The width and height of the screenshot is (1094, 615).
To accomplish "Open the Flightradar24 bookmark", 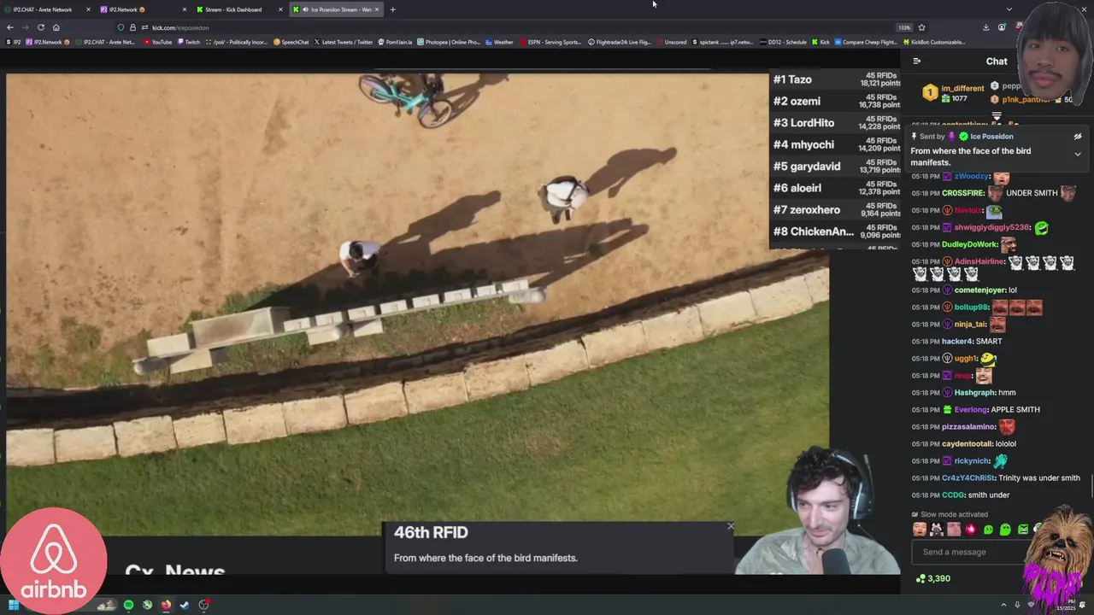I will tap(619, 42).
